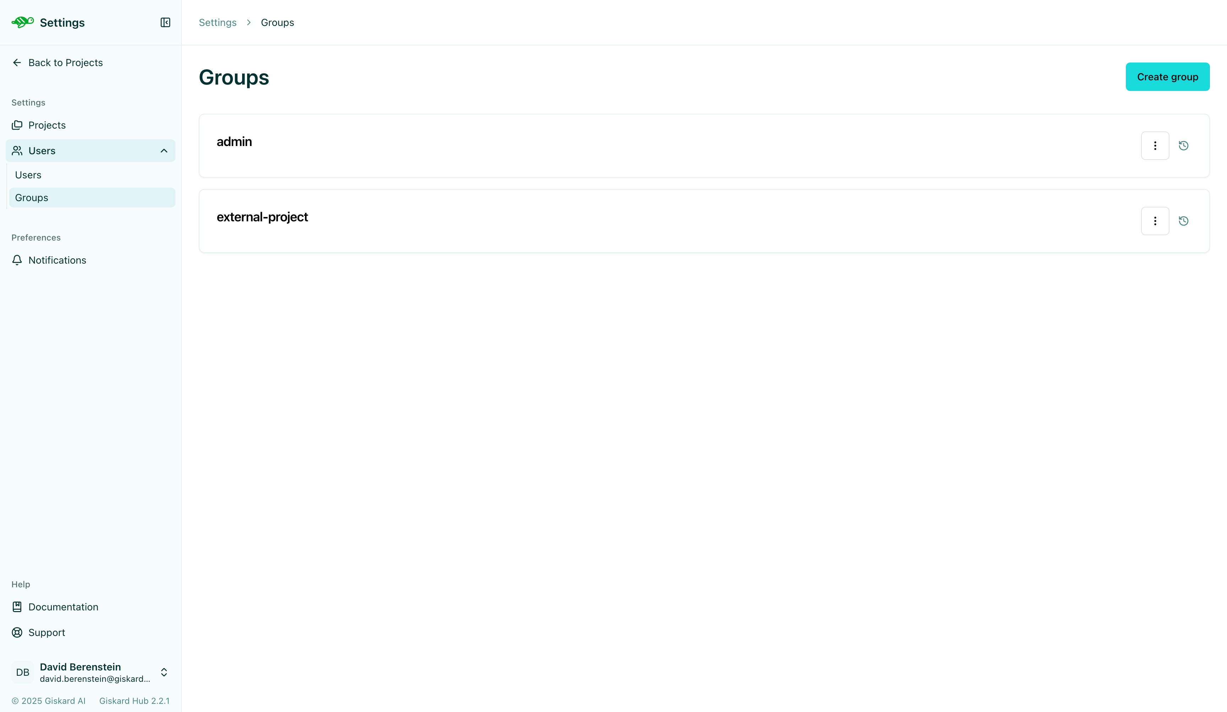Click the Documentation book icon
The height and width of the screenshot is (712, 1227).
point(17,607)
